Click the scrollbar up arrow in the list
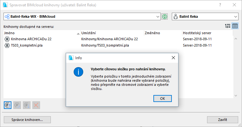The width and height of the screenshot is (242, 127). click(x=236, y=39)
